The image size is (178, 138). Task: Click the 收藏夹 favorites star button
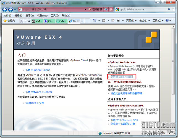(x=9, y=21)
